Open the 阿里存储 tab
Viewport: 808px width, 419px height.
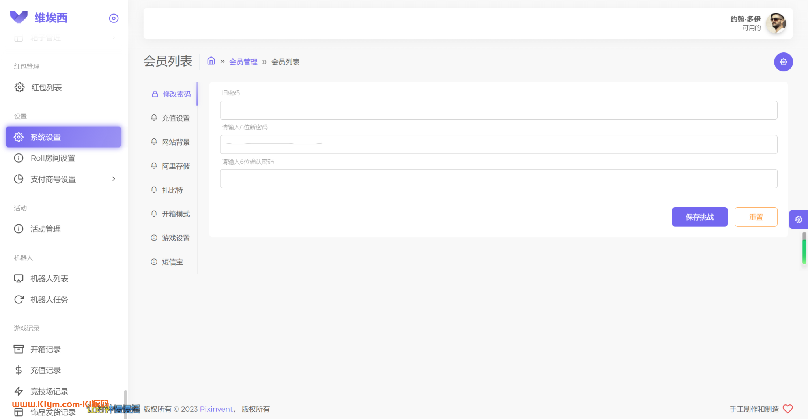point(171,166)
